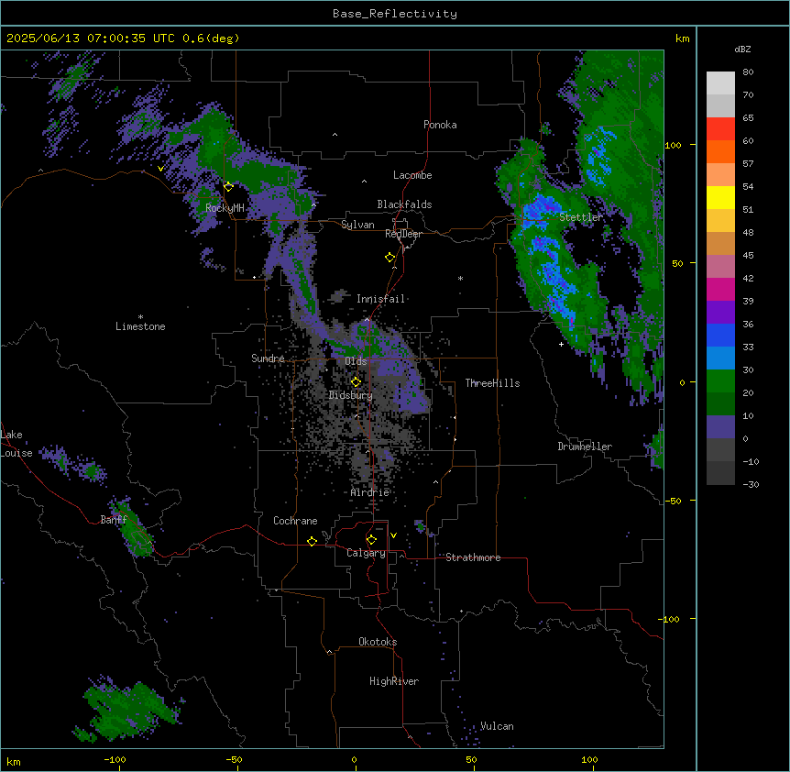The height and width of the screenshot is (772, 790).
Task: Click the Okotoks town label
Action: (x=378, y=642)
